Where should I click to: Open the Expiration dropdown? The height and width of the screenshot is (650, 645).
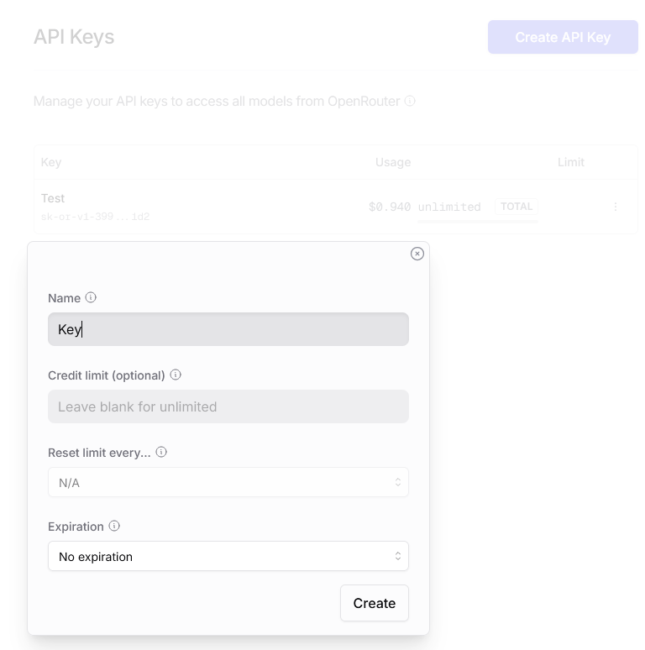(x=228, y=556)
